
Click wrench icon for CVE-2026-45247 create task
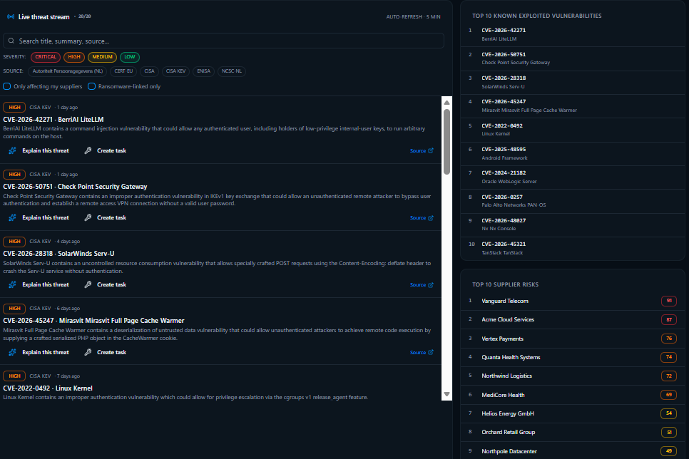[x=88, y=352]
